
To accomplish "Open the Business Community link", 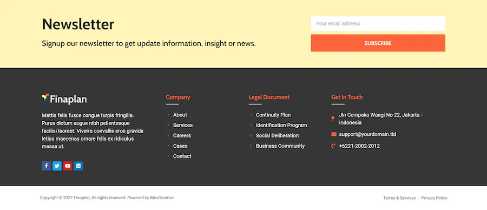I will click(x=280, y=146).
